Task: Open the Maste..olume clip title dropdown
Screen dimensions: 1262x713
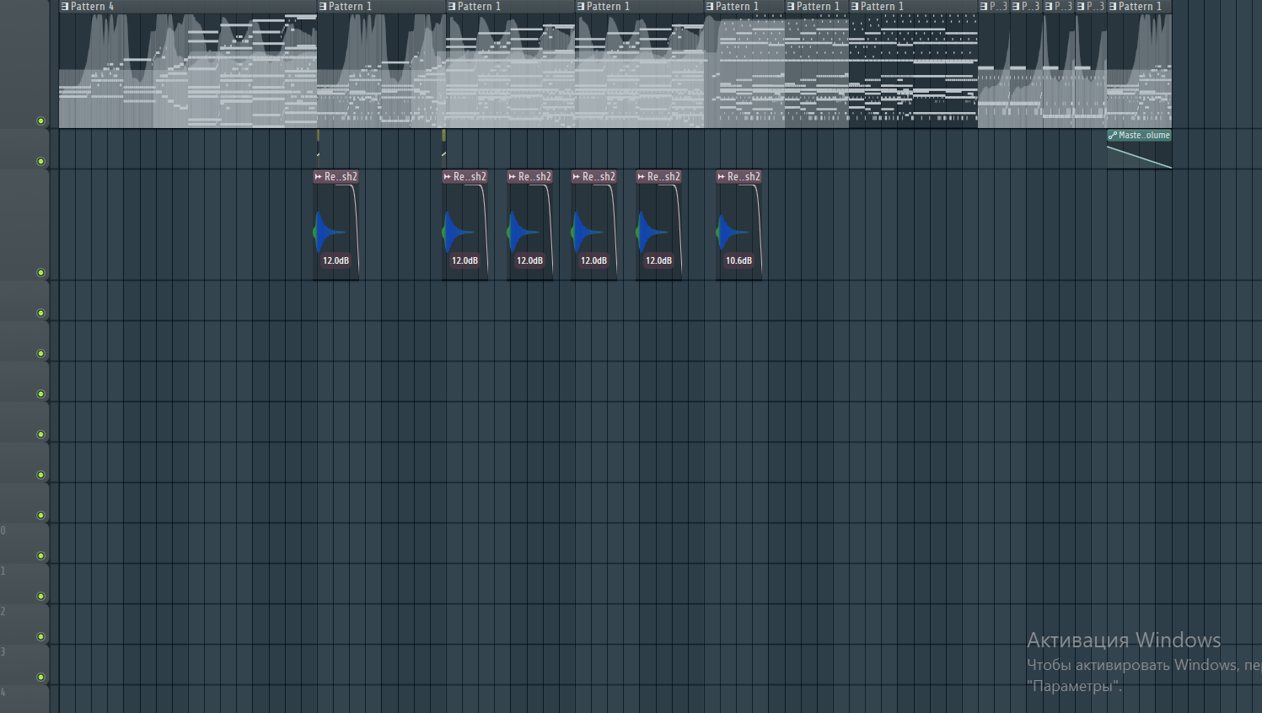Action: click(x=1144, y=135)
